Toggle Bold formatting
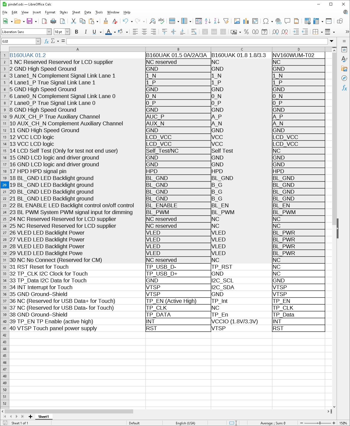Screen dimensions: 350x426 pos(77,32)
